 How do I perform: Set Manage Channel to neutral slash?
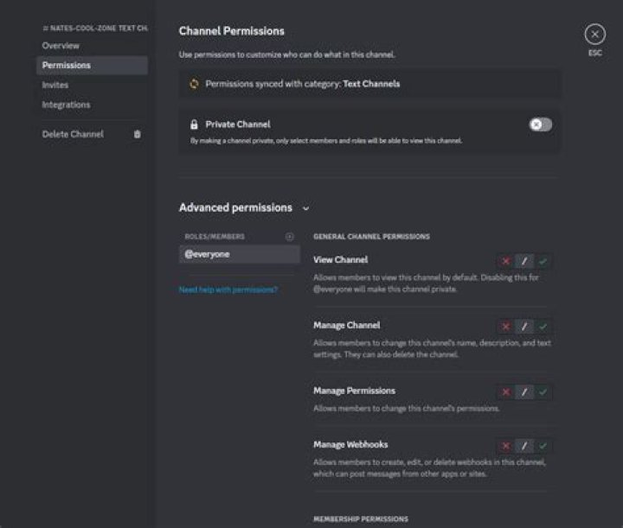(x=524, y=327)
